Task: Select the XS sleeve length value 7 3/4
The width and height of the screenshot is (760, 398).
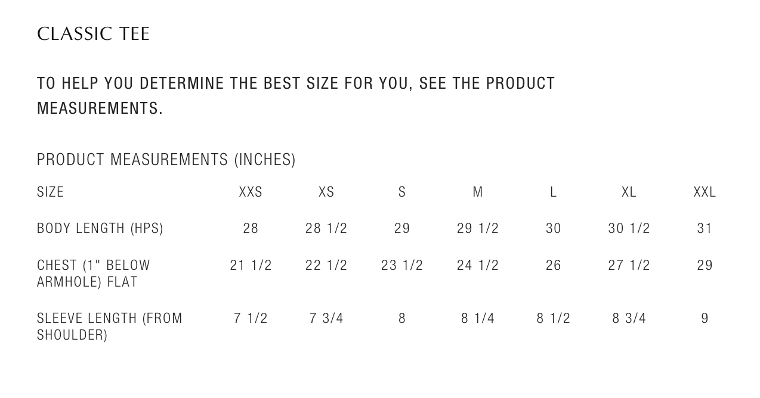Action: tap(326, 318)
